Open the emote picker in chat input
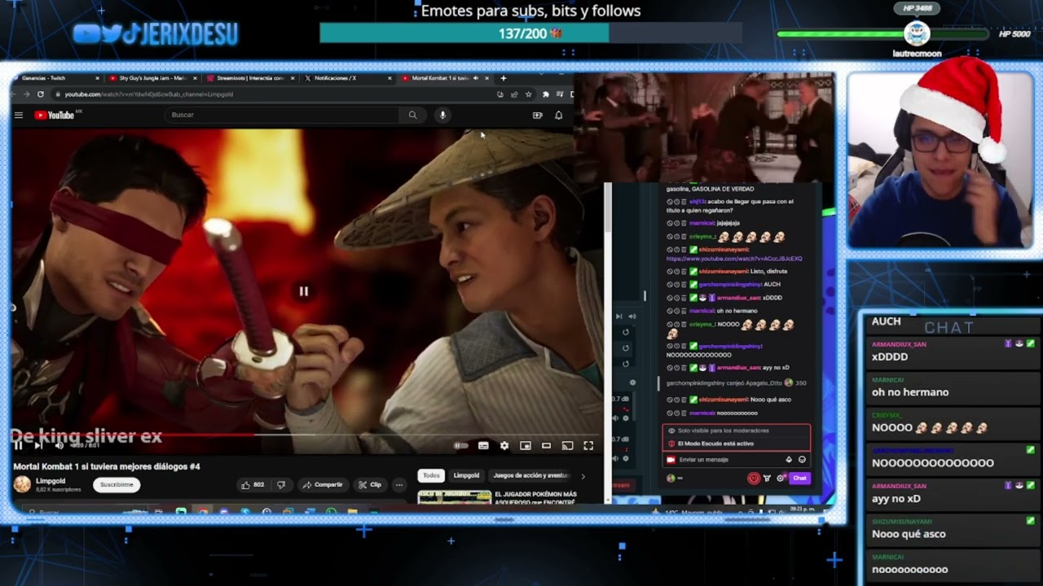 pos(802,460)
